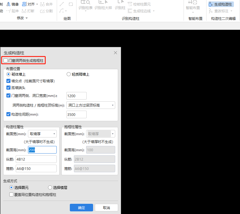Open 洞口上方过梁顶标高 dropdown
Viewport: 240px width, 214px height.
click(x=90, y=105)
